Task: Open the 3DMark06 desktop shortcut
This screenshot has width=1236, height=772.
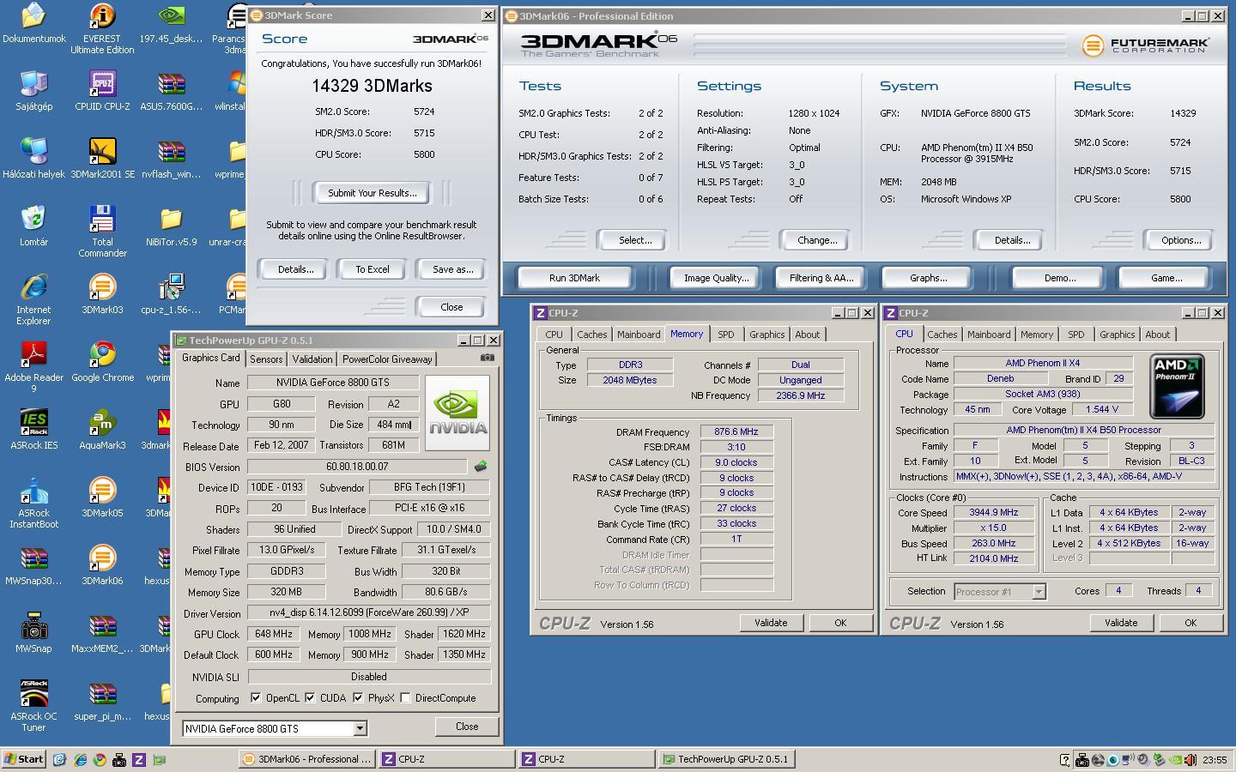Action: [102, 565]
